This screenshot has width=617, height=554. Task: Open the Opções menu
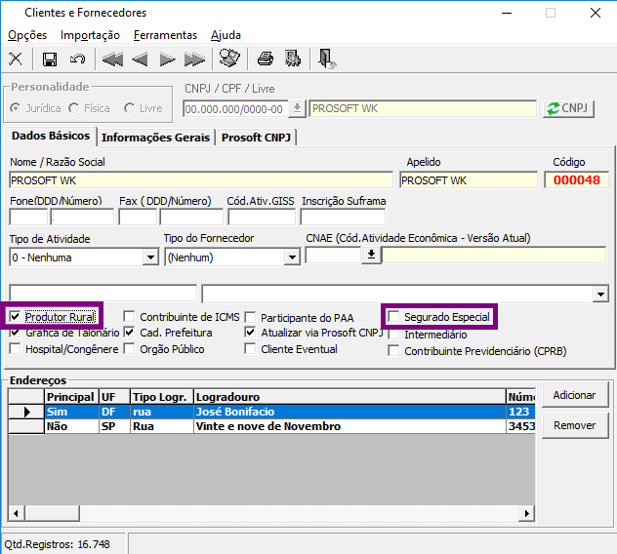click(27, 35)
